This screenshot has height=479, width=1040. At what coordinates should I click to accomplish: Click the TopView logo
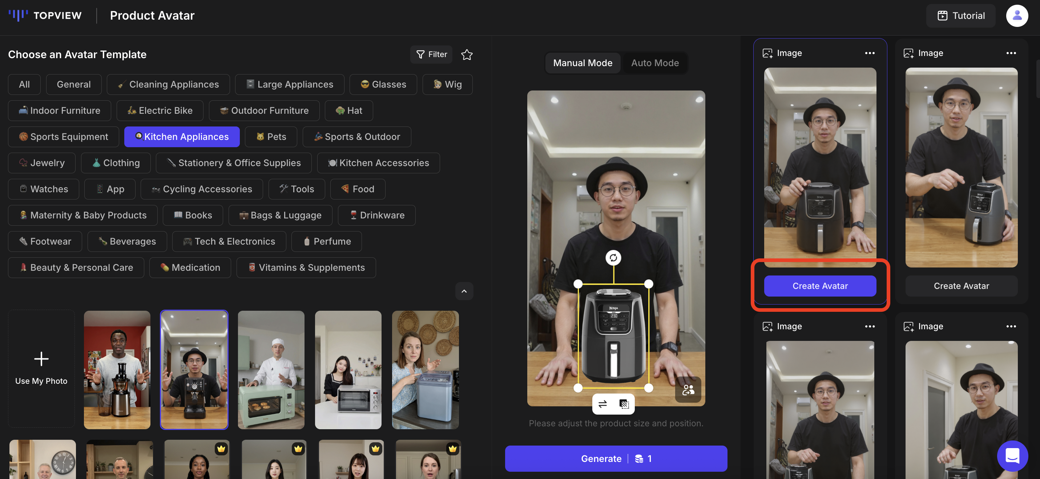click(45, 16)
